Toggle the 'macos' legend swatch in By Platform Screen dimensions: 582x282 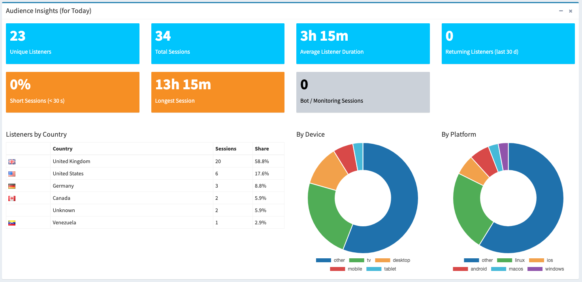pyautogui.click(x=499, y=269)
